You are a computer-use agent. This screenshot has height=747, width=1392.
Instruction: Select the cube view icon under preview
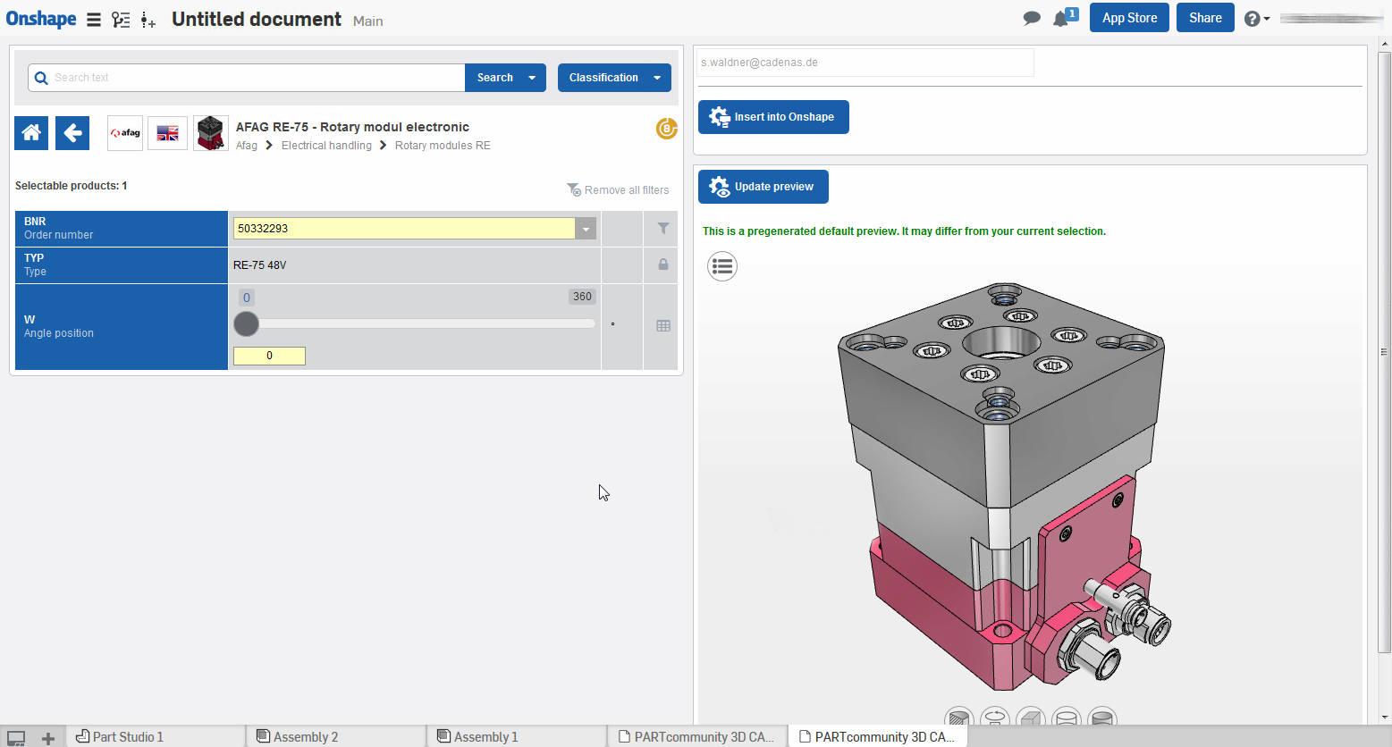pyautogui.click(x=1031, y=717)
